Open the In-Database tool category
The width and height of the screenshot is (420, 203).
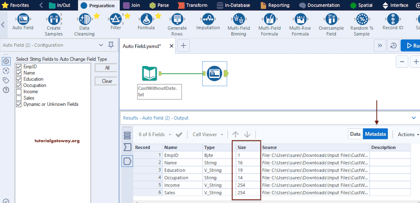[x=233, y=5]
